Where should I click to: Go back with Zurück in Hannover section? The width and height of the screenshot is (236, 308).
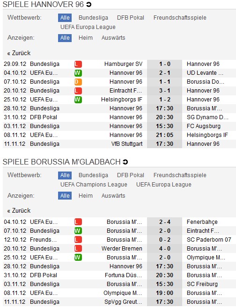19,53
